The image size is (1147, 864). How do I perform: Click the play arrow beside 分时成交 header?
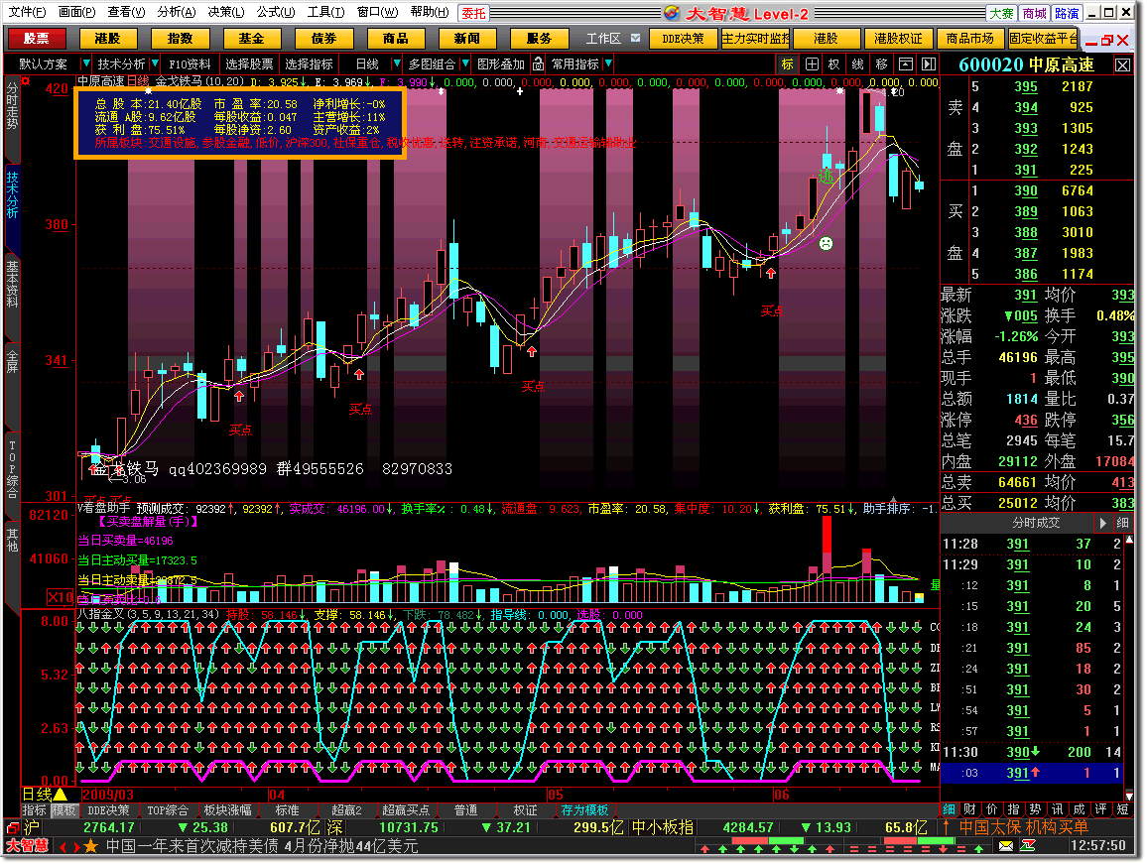[x=1103, y=523]
